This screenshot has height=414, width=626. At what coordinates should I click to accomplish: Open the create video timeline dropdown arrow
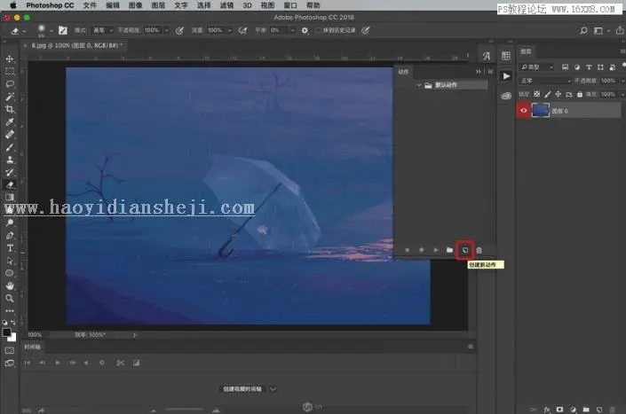click(273, 389)
